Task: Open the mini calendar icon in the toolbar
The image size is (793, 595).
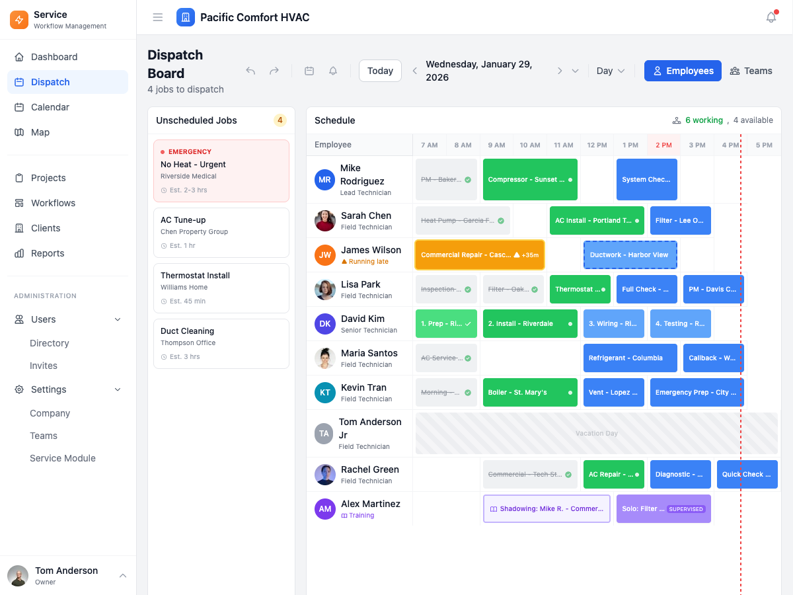Action: click(309, 70)
